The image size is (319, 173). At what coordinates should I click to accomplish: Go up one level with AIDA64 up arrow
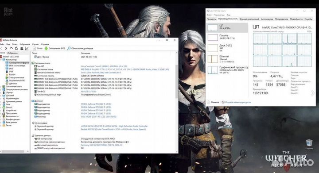coord(11,48)
